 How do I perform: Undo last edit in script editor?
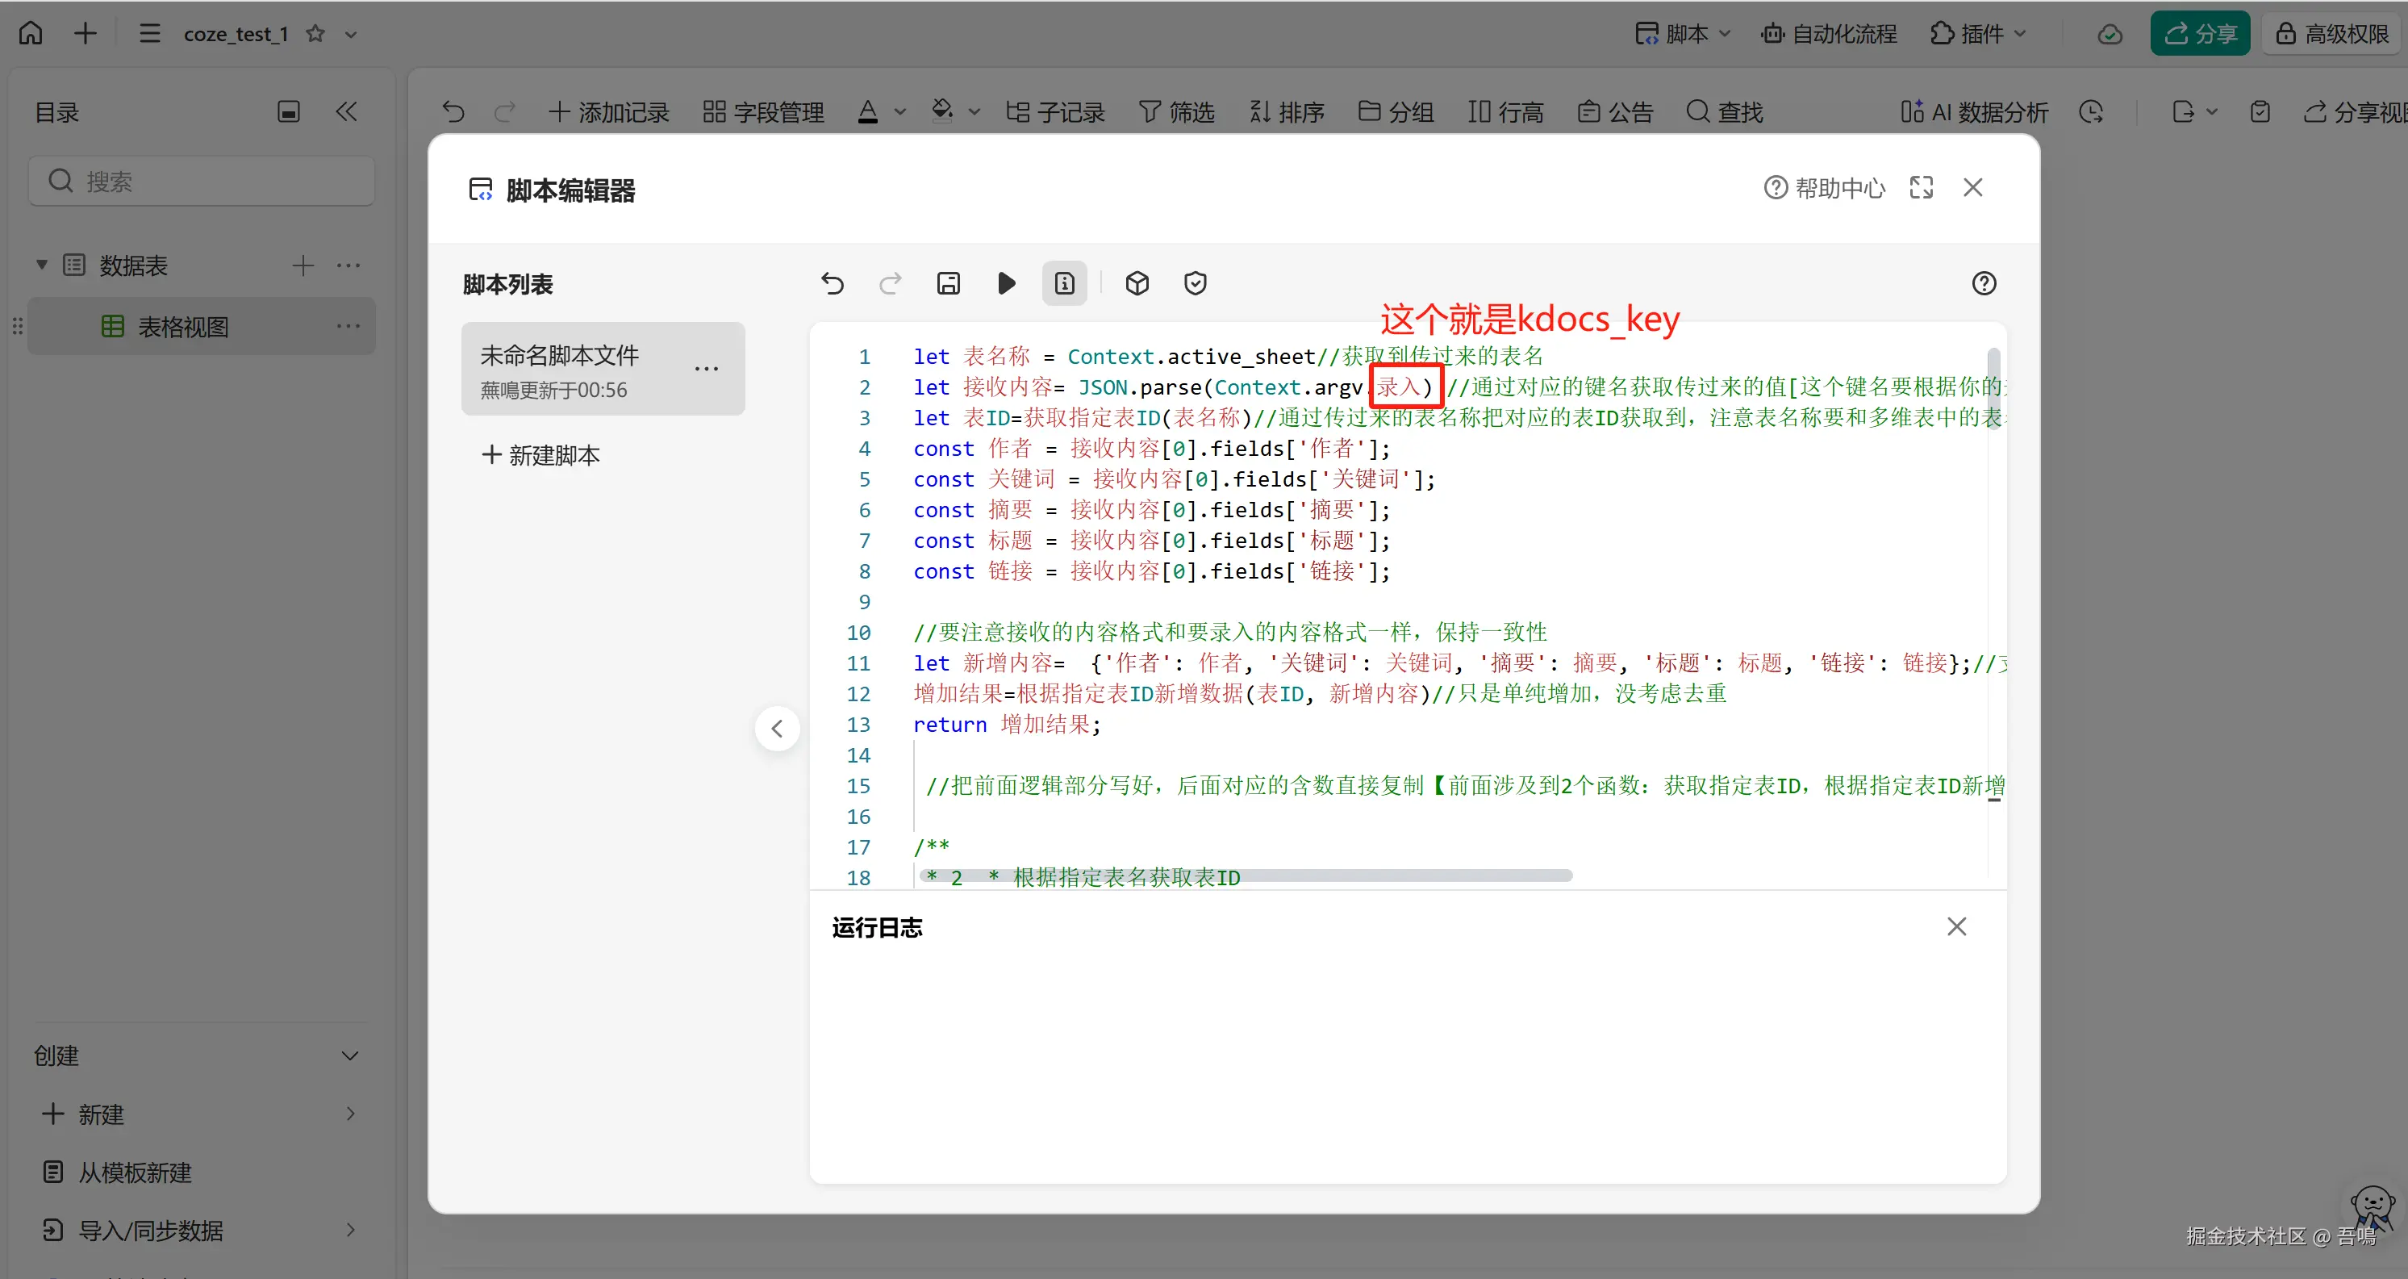[x=832, y=283]
